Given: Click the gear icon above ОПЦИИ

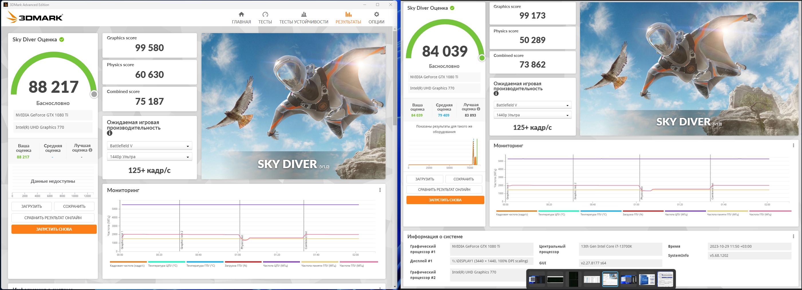Looking at the screenshot, I should (376, 14).
